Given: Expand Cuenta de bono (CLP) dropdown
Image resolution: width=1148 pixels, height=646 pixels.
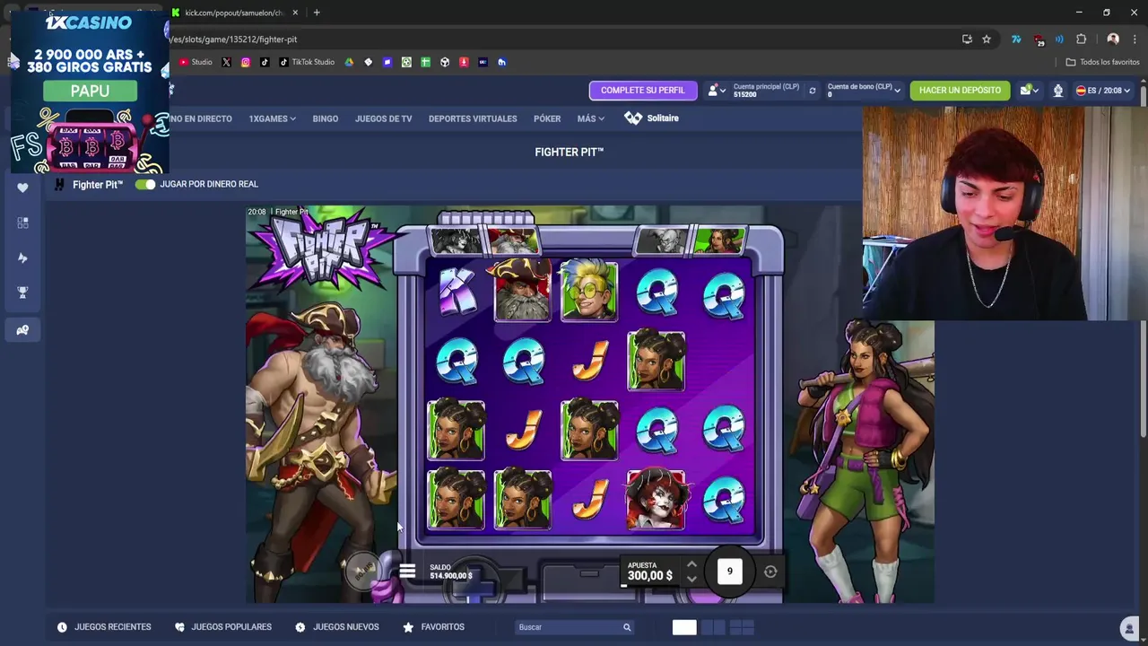Looking at the screenshot, I should (x=864, y=91).
